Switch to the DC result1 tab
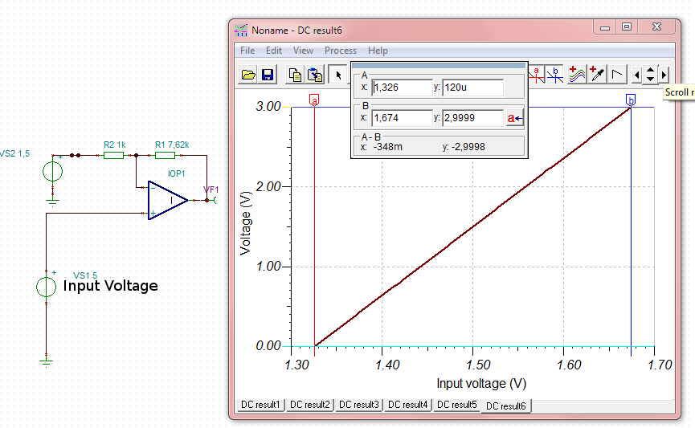 [261, 405]
